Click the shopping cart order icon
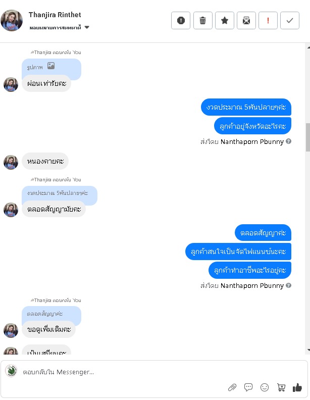 (281, 387)
